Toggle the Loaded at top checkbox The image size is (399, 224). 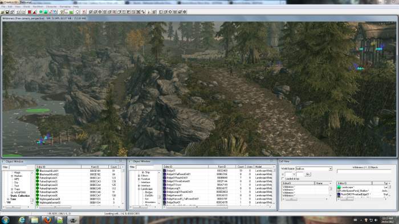click(283, 179)
